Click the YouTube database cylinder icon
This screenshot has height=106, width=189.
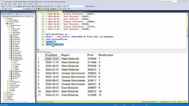click(7, 24)
